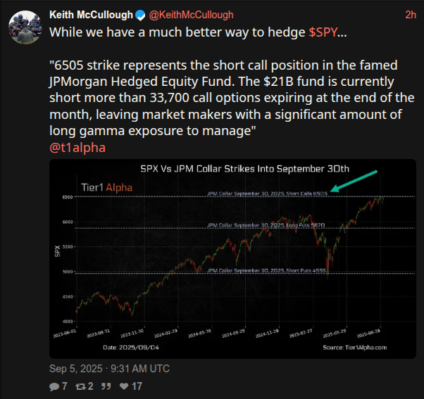This screenshot has width=424, height=399.
Task: Click the Source: Tier1Alpha.com text
Action: [x=355, y=348]
